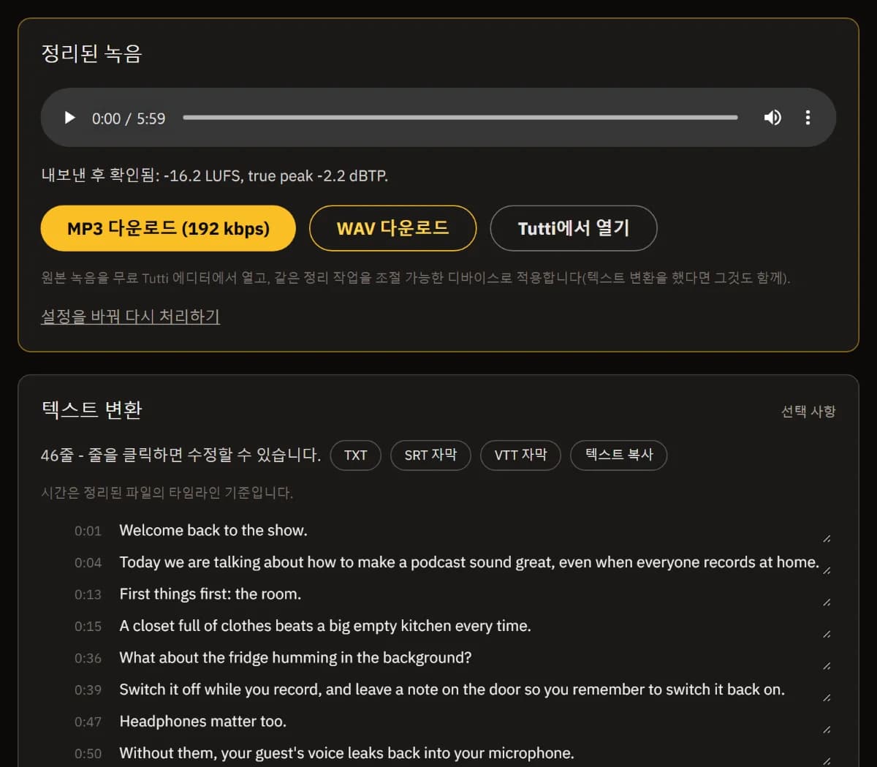Click the 0:39 timestamp

(x=88, y=689)
